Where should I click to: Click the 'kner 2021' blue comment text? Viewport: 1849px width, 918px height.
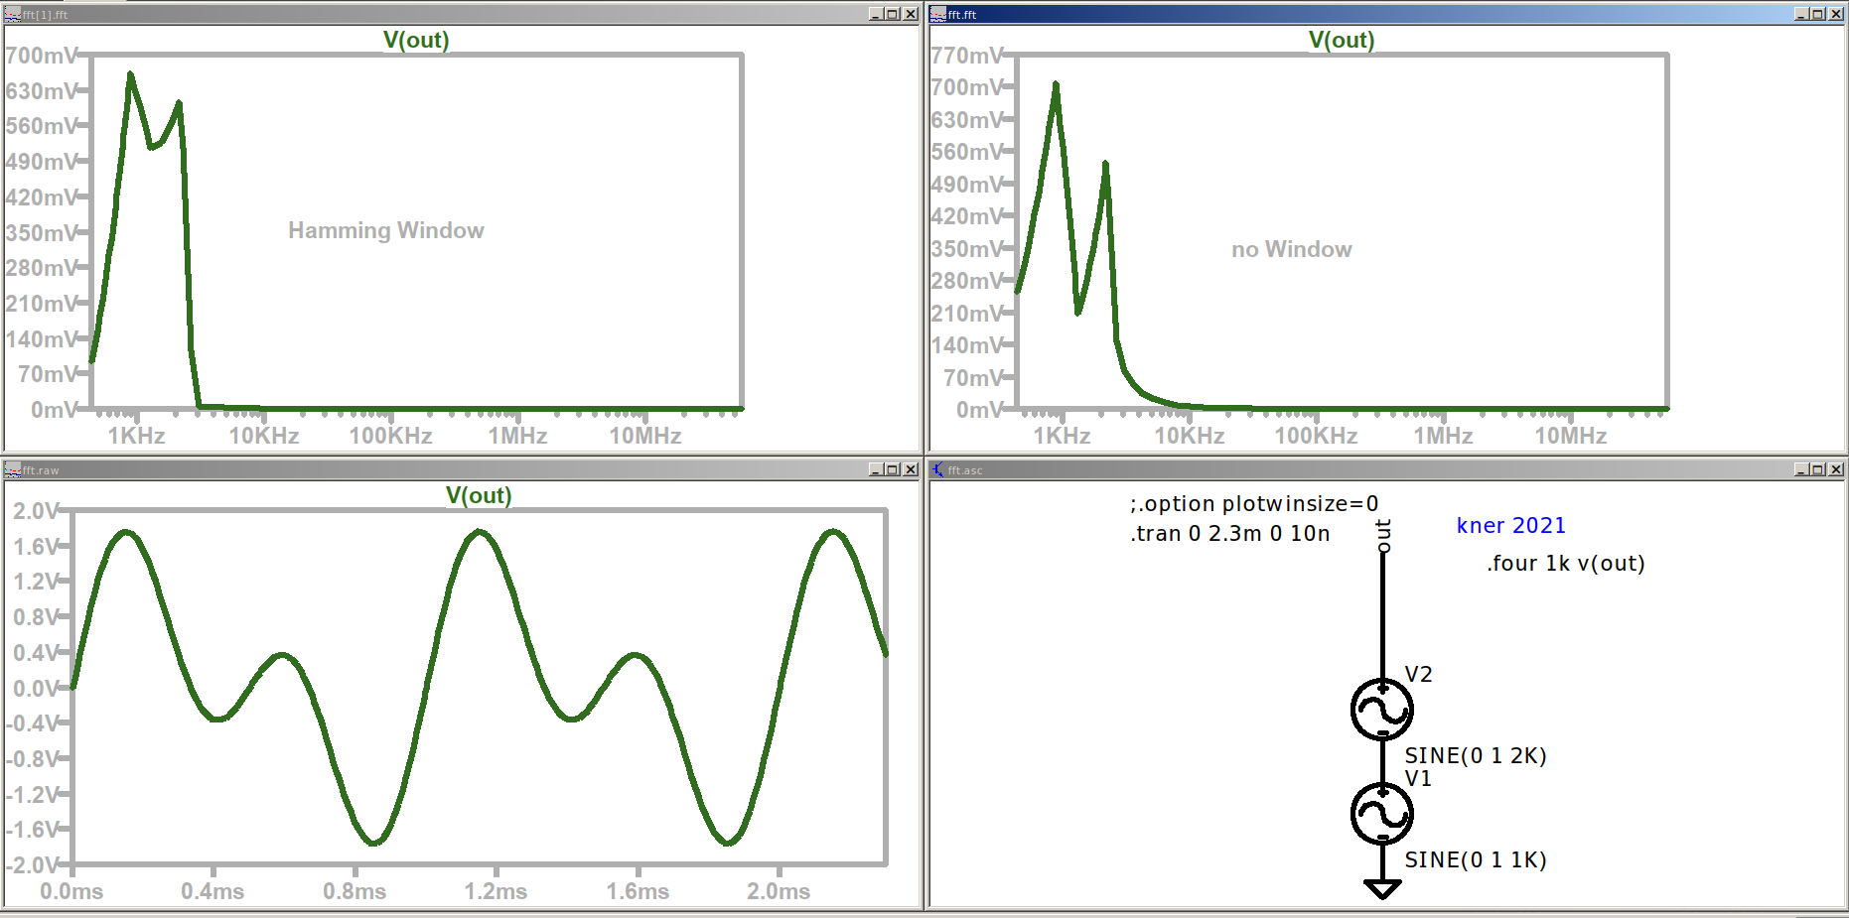[x=1510, y=525]
